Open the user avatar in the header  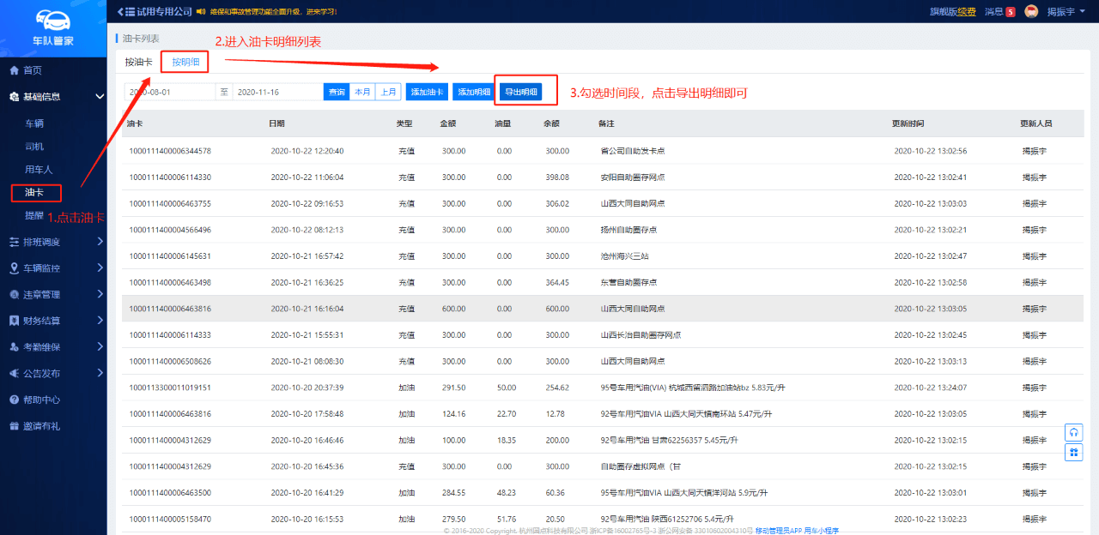1032,11
